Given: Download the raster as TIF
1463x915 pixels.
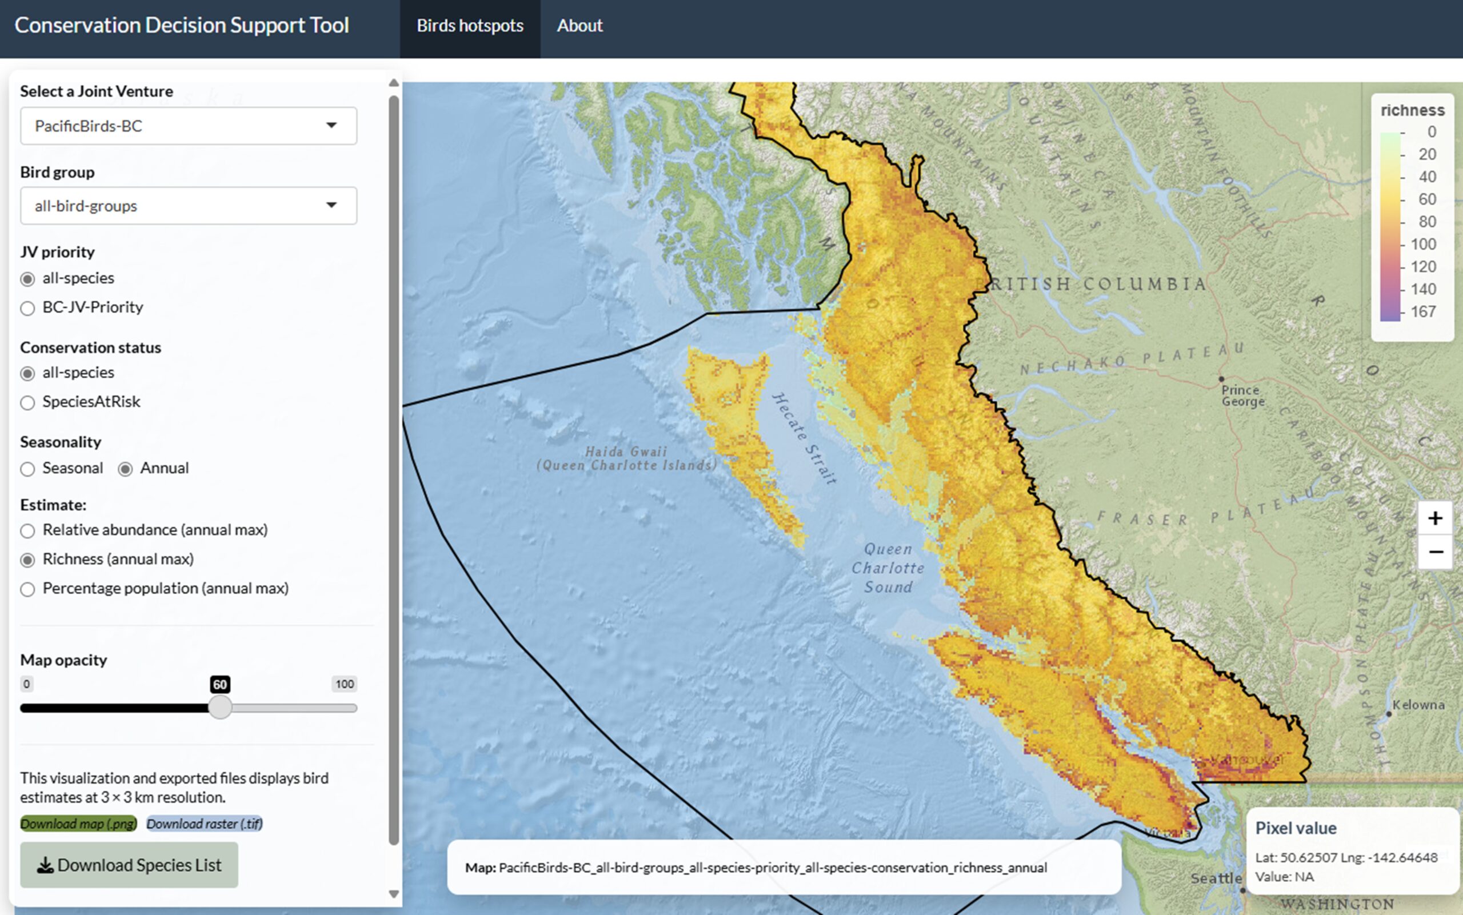Looking at the screenshot, I should click(205, 824).
